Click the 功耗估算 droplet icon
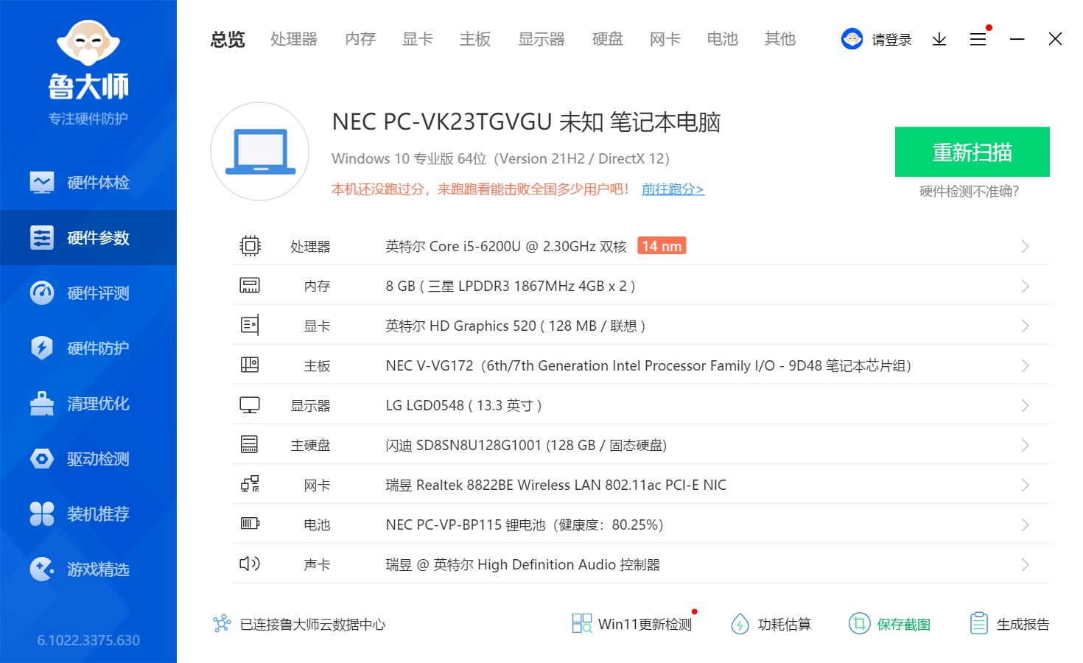Screen dimensions: 1083x663 pyautogui.click(x=740, y=624)
